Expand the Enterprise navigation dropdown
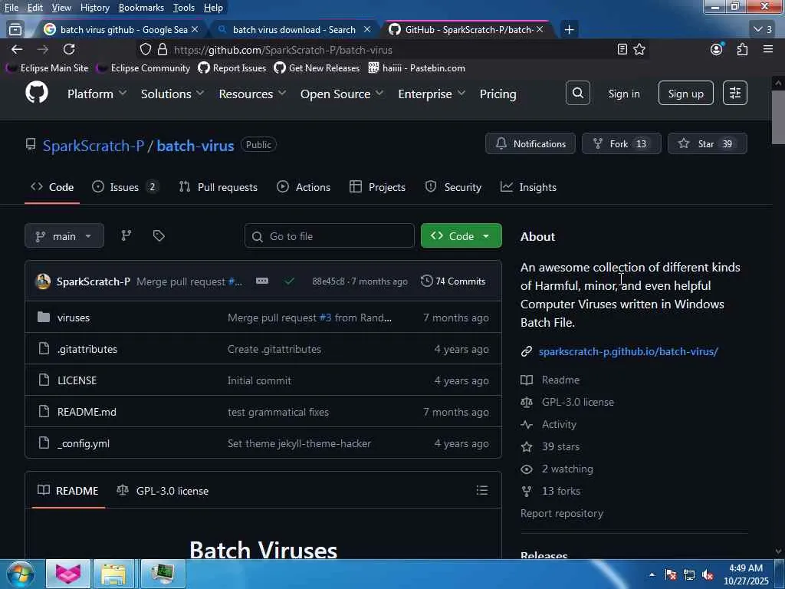The image size is (785, 589). (432, 94)
